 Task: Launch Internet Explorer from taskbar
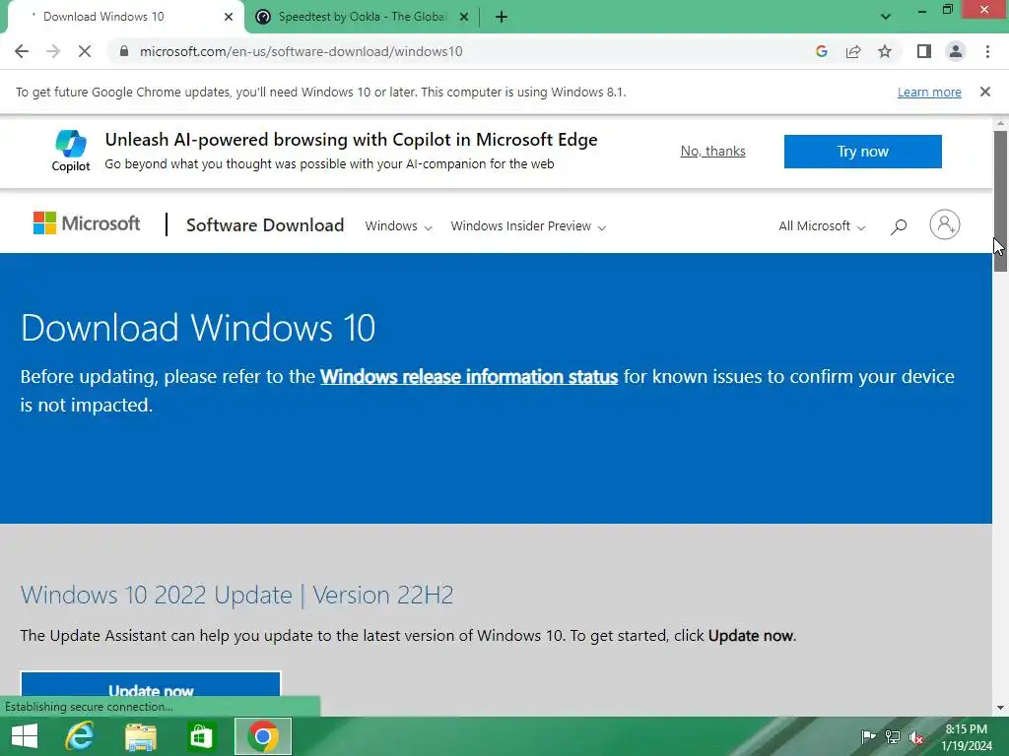(80, 736)
